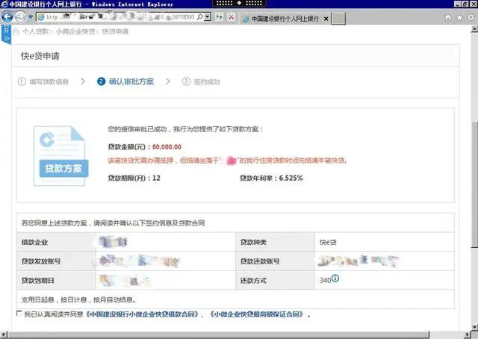
Task: Open the address bar dropdown arrow
Action: (208, 17)
